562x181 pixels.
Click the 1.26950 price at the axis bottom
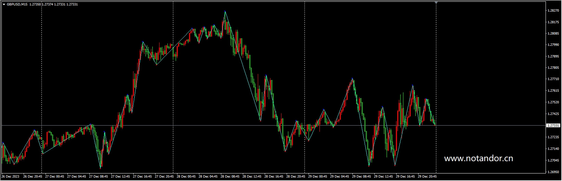(x=553, y=172)
